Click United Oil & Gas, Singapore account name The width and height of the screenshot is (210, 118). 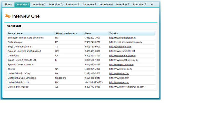22,78
